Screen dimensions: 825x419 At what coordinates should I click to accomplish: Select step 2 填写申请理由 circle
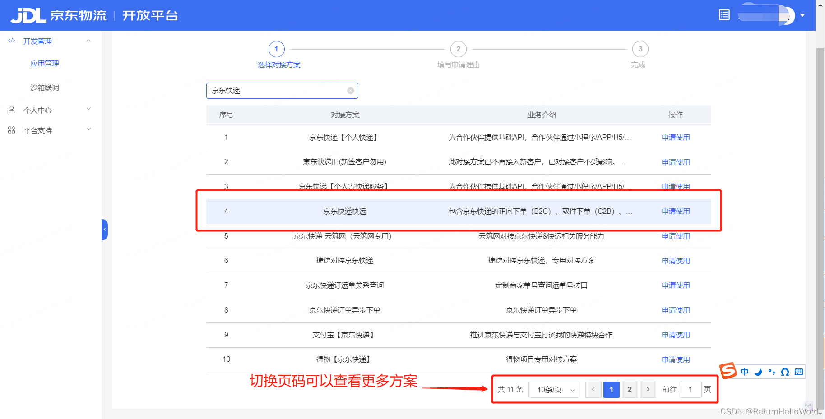click(x=459, y=49)
